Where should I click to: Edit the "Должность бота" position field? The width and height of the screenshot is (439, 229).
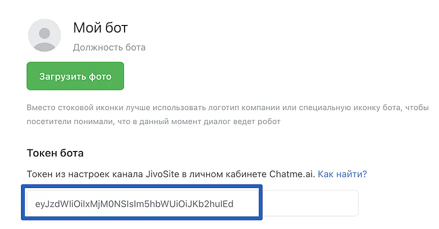109,47
